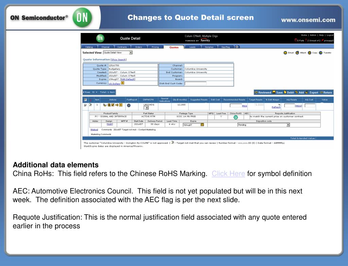Image resolution: width=348 pixels, height=266 pixels.
Task: Click the China RoHS green e symbol
Action: pyautogui.click(x=236, y=117)
